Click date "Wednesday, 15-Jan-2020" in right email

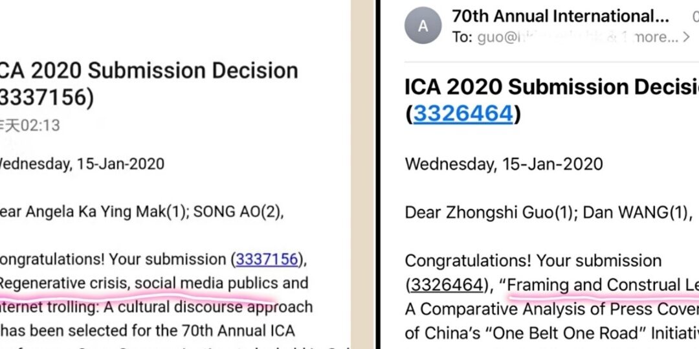[504, 164]
